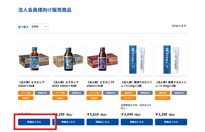Select 歯磨き粉 tag under 110g×3個 product
Screen dimensions: 205x132
click(128, 93)
